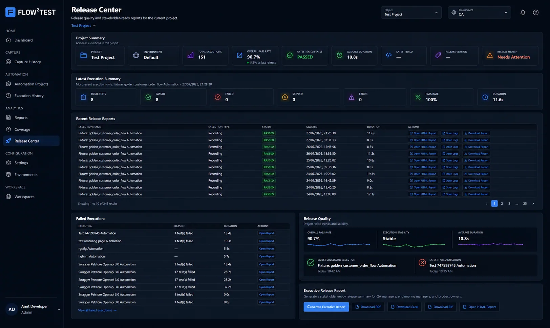The width and height of the screenshot is (550, 328).
Task: Open the help question mark icon
Action: tap(535, 13)
